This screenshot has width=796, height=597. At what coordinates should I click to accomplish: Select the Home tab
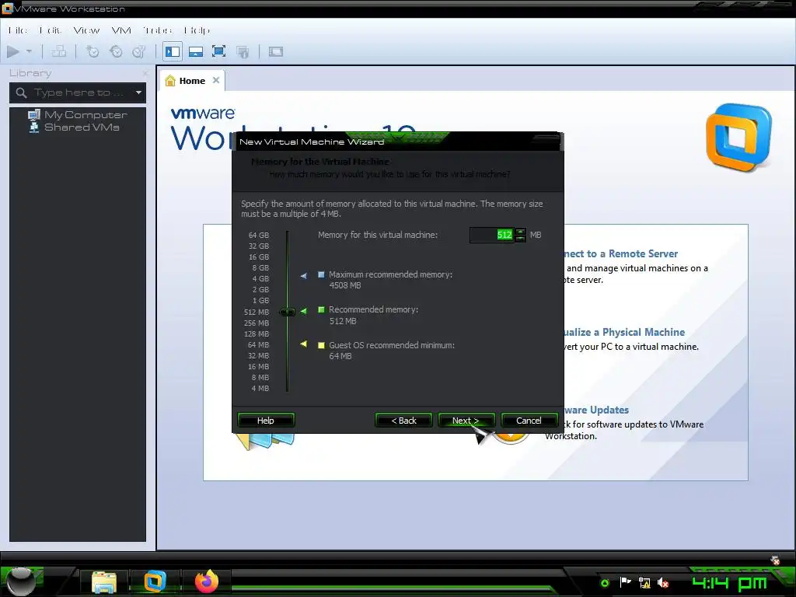click(x=192, y=81)
